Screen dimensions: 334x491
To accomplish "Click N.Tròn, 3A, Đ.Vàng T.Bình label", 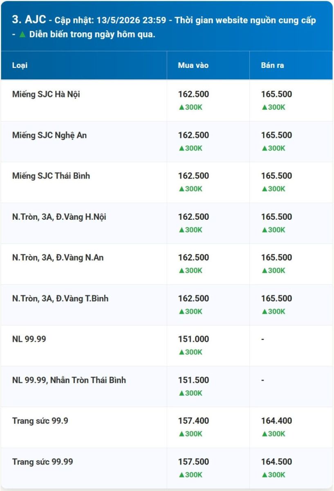I will click(61, 298).
